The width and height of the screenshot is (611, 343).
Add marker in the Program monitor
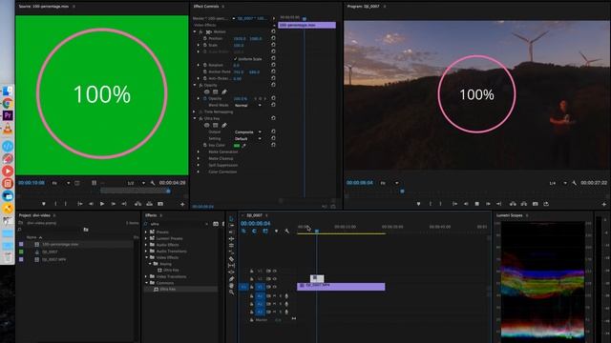[x=418, y=204]
